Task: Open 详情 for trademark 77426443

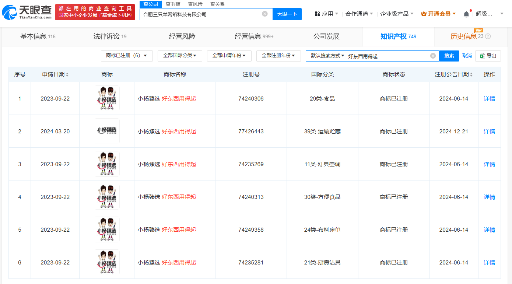Action: pyautogui.click(x=489, y=132)
